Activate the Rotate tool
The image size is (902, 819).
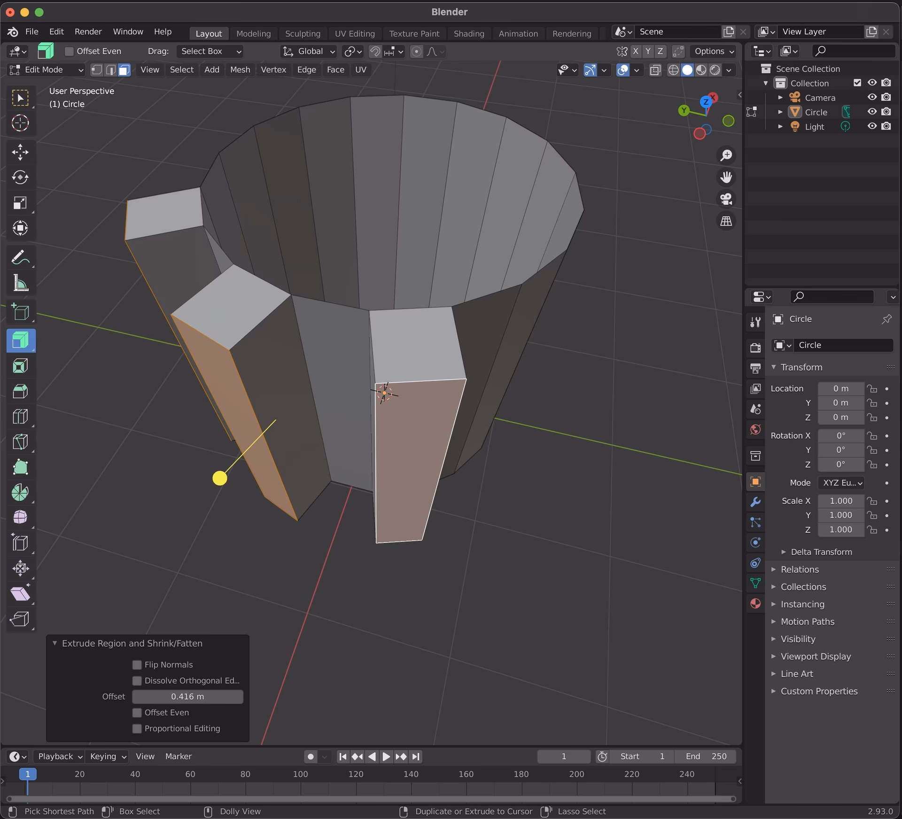[20, 178]
